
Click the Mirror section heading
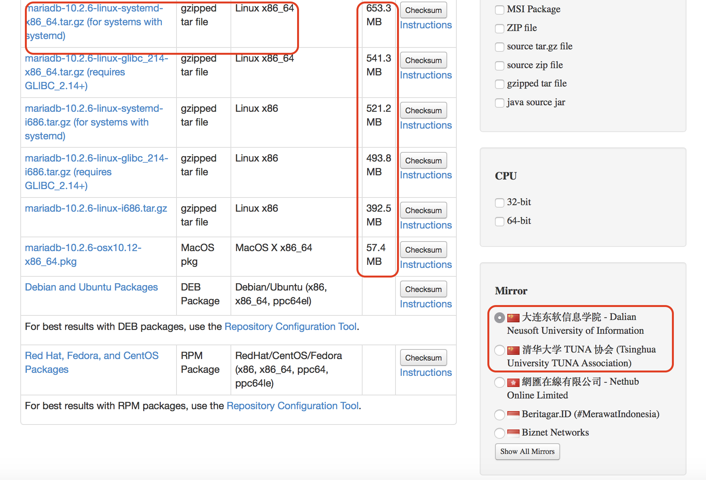coord(511,291)
